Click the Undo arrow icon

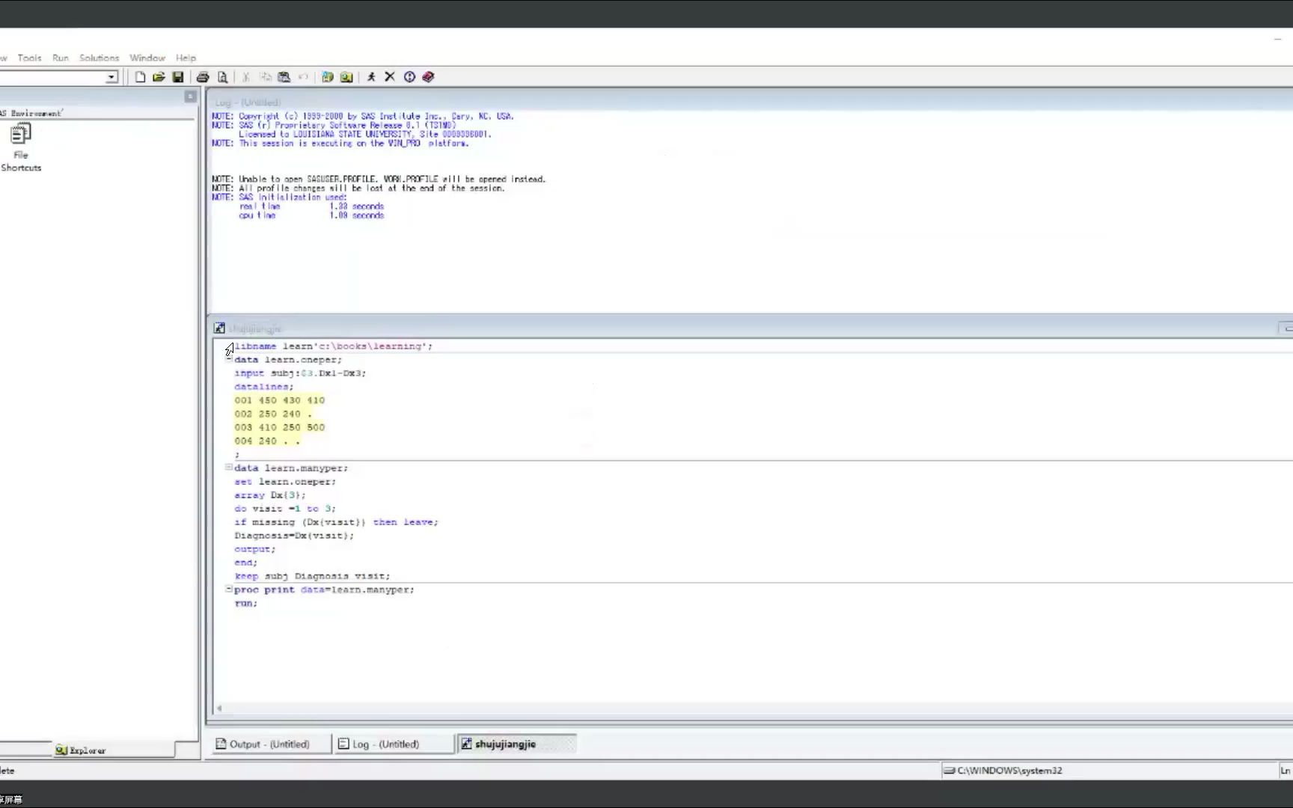tap(303, 77)
